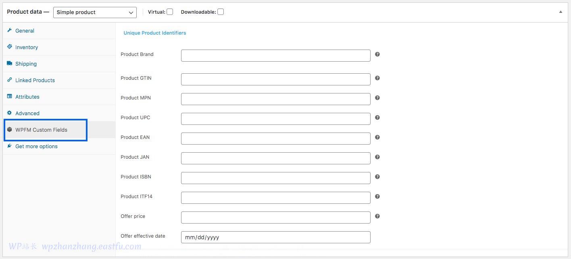Image resolution: width=571 pixels, height=259 pixels.
Task: Switch to the General tab
Action: coord(59,31)
